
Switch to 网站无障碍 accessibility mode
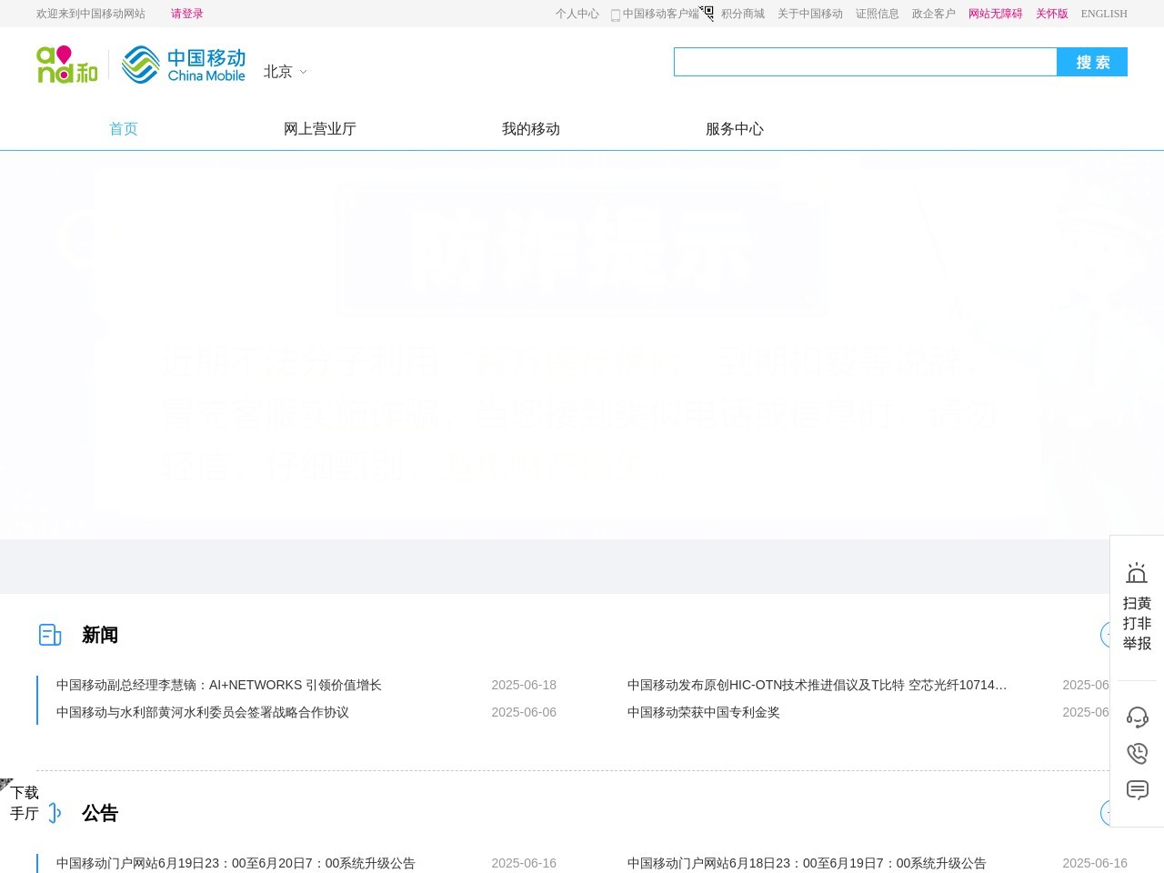click(996, 14)
